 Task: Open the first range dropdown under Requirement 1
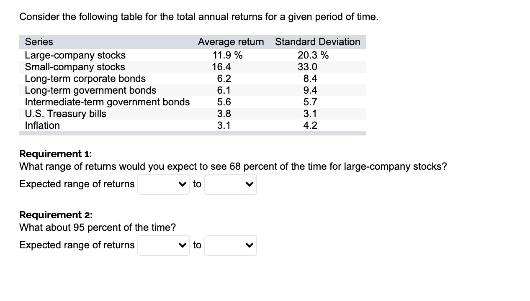point(163,184)
